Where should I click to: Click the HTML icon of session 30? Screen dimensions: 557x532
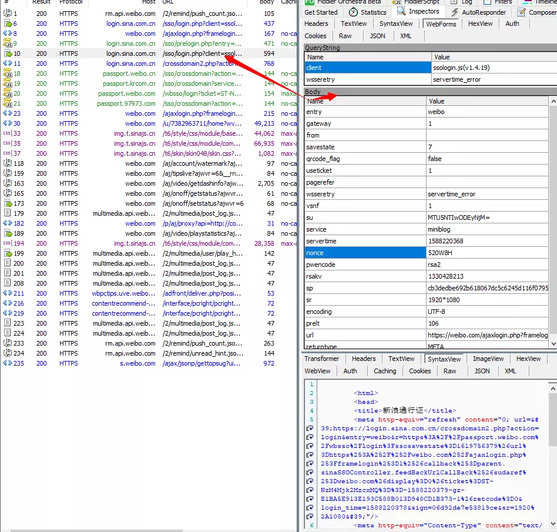pos(7,123)
